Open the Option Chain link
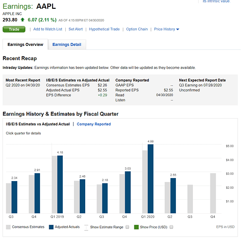The height and width of the screenshot is (244, 245). click(x=137, y=29)
